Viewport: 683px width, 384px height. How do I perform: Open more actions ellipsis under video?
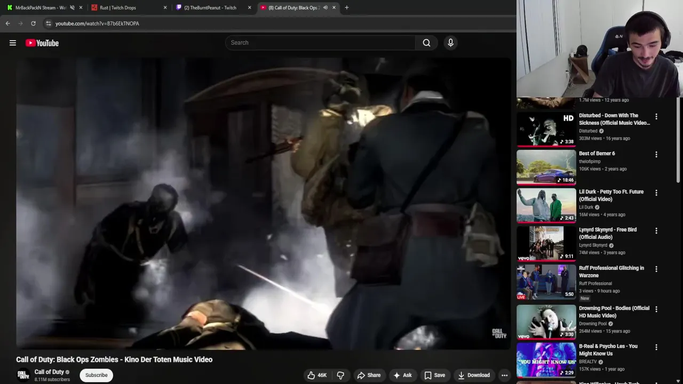pos(504,375)
